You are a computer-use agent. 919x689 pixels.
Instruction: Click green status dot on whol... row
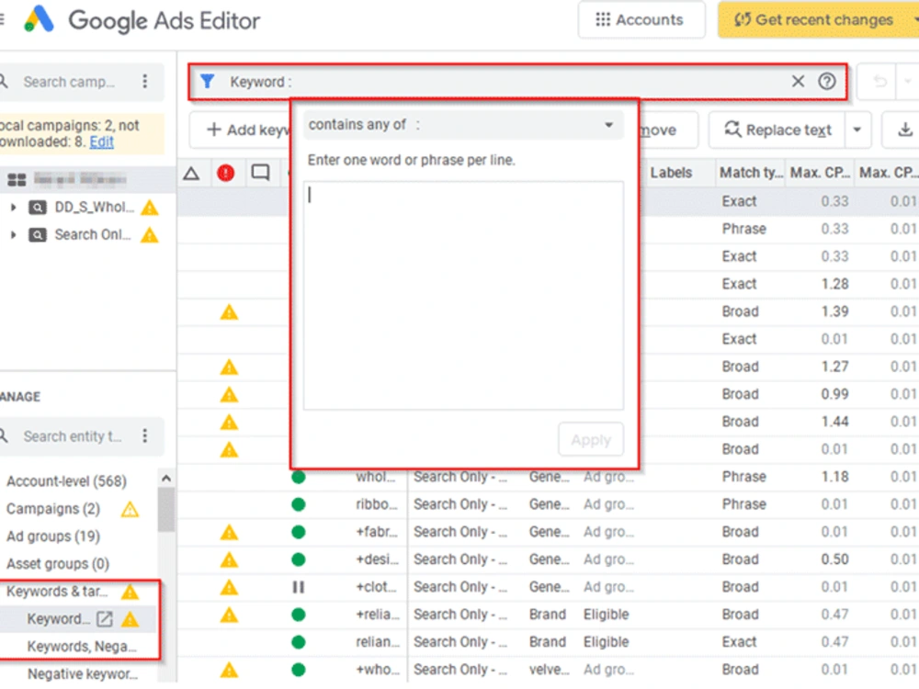point(299,477)
